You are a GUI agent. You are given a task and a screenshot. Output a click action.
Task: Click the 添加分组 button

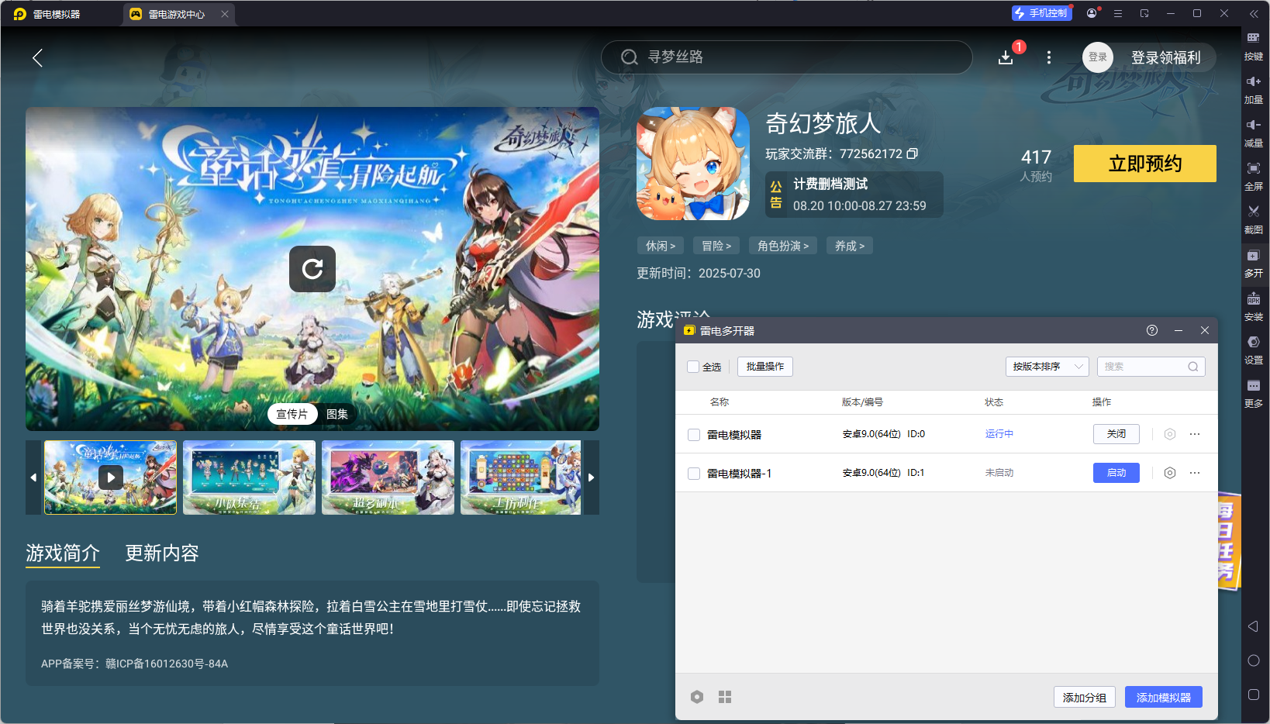(1085, 697)
